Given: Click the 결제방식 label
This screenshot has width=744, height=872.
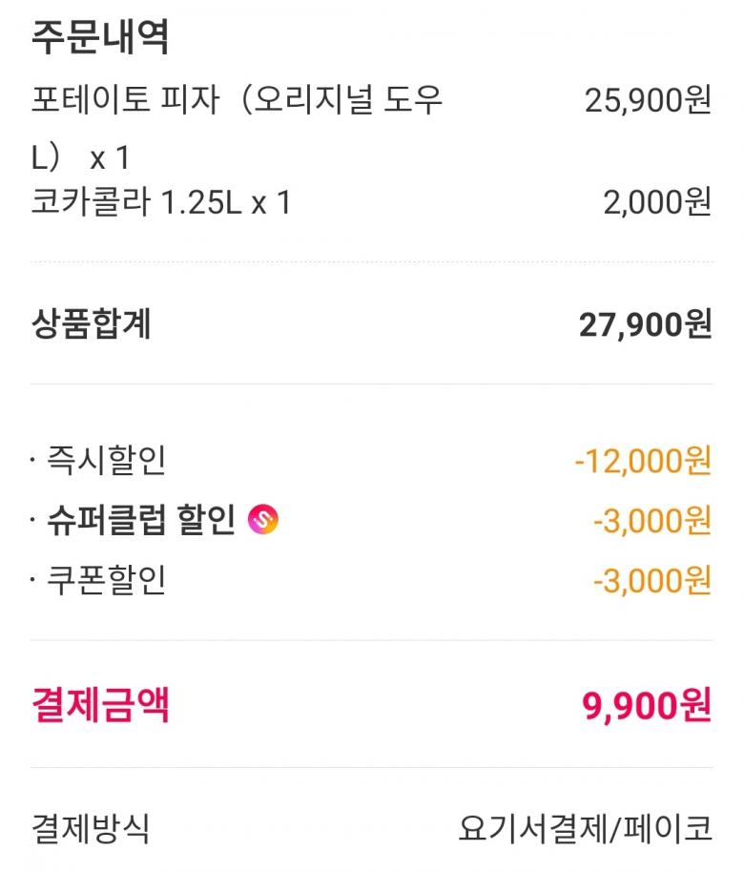Looking at the screenshot, I should (x=90, y=828).
